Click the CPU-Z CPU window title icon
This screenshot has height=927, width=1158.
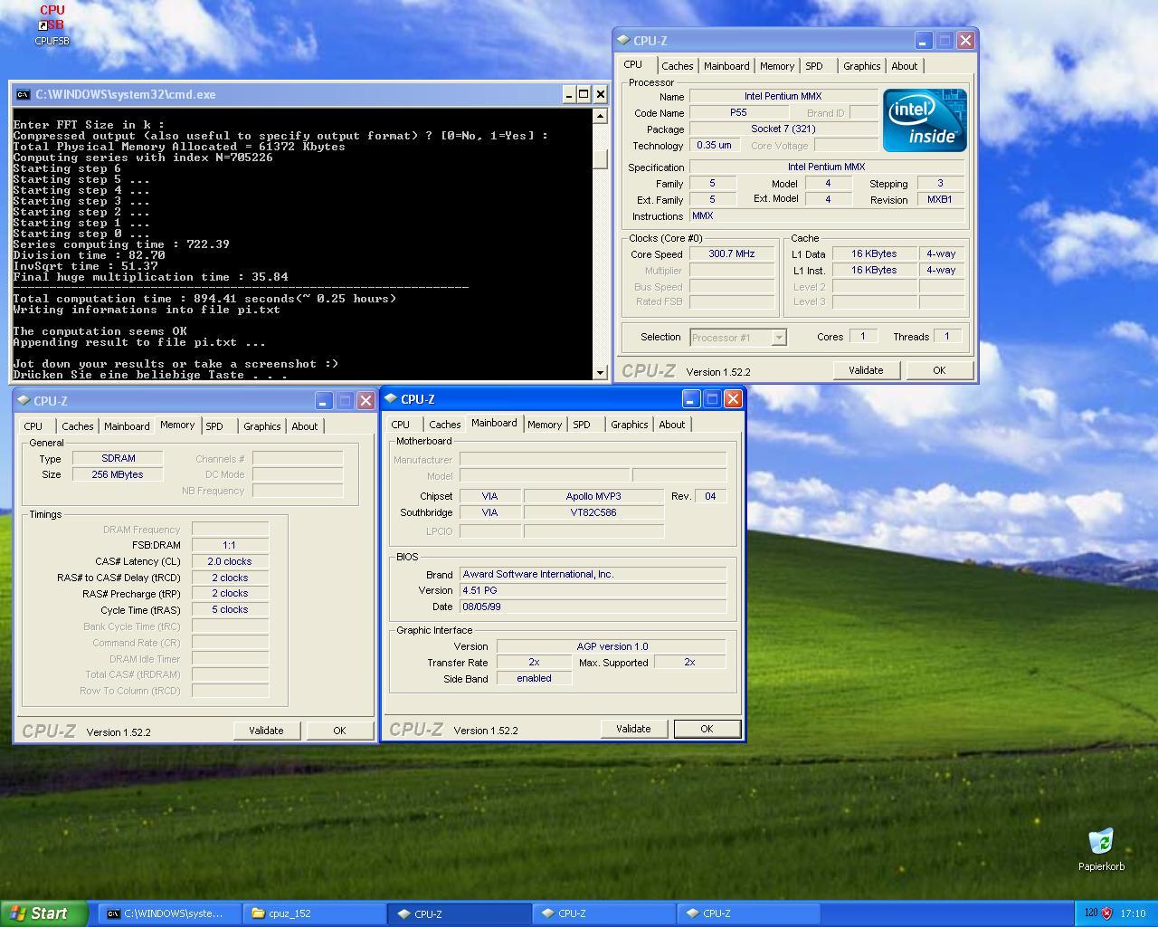click(623, 40)
